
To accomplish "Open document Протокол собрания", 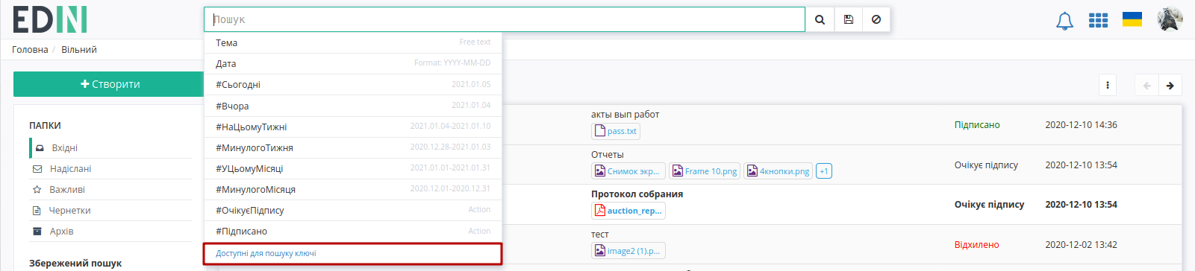I will click(637, 194).
